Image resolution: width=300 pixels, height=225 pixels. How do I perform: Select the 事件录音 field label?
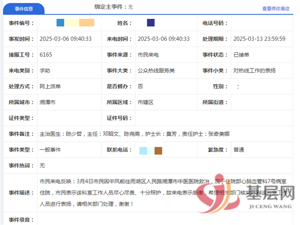(x=21, y=220)
